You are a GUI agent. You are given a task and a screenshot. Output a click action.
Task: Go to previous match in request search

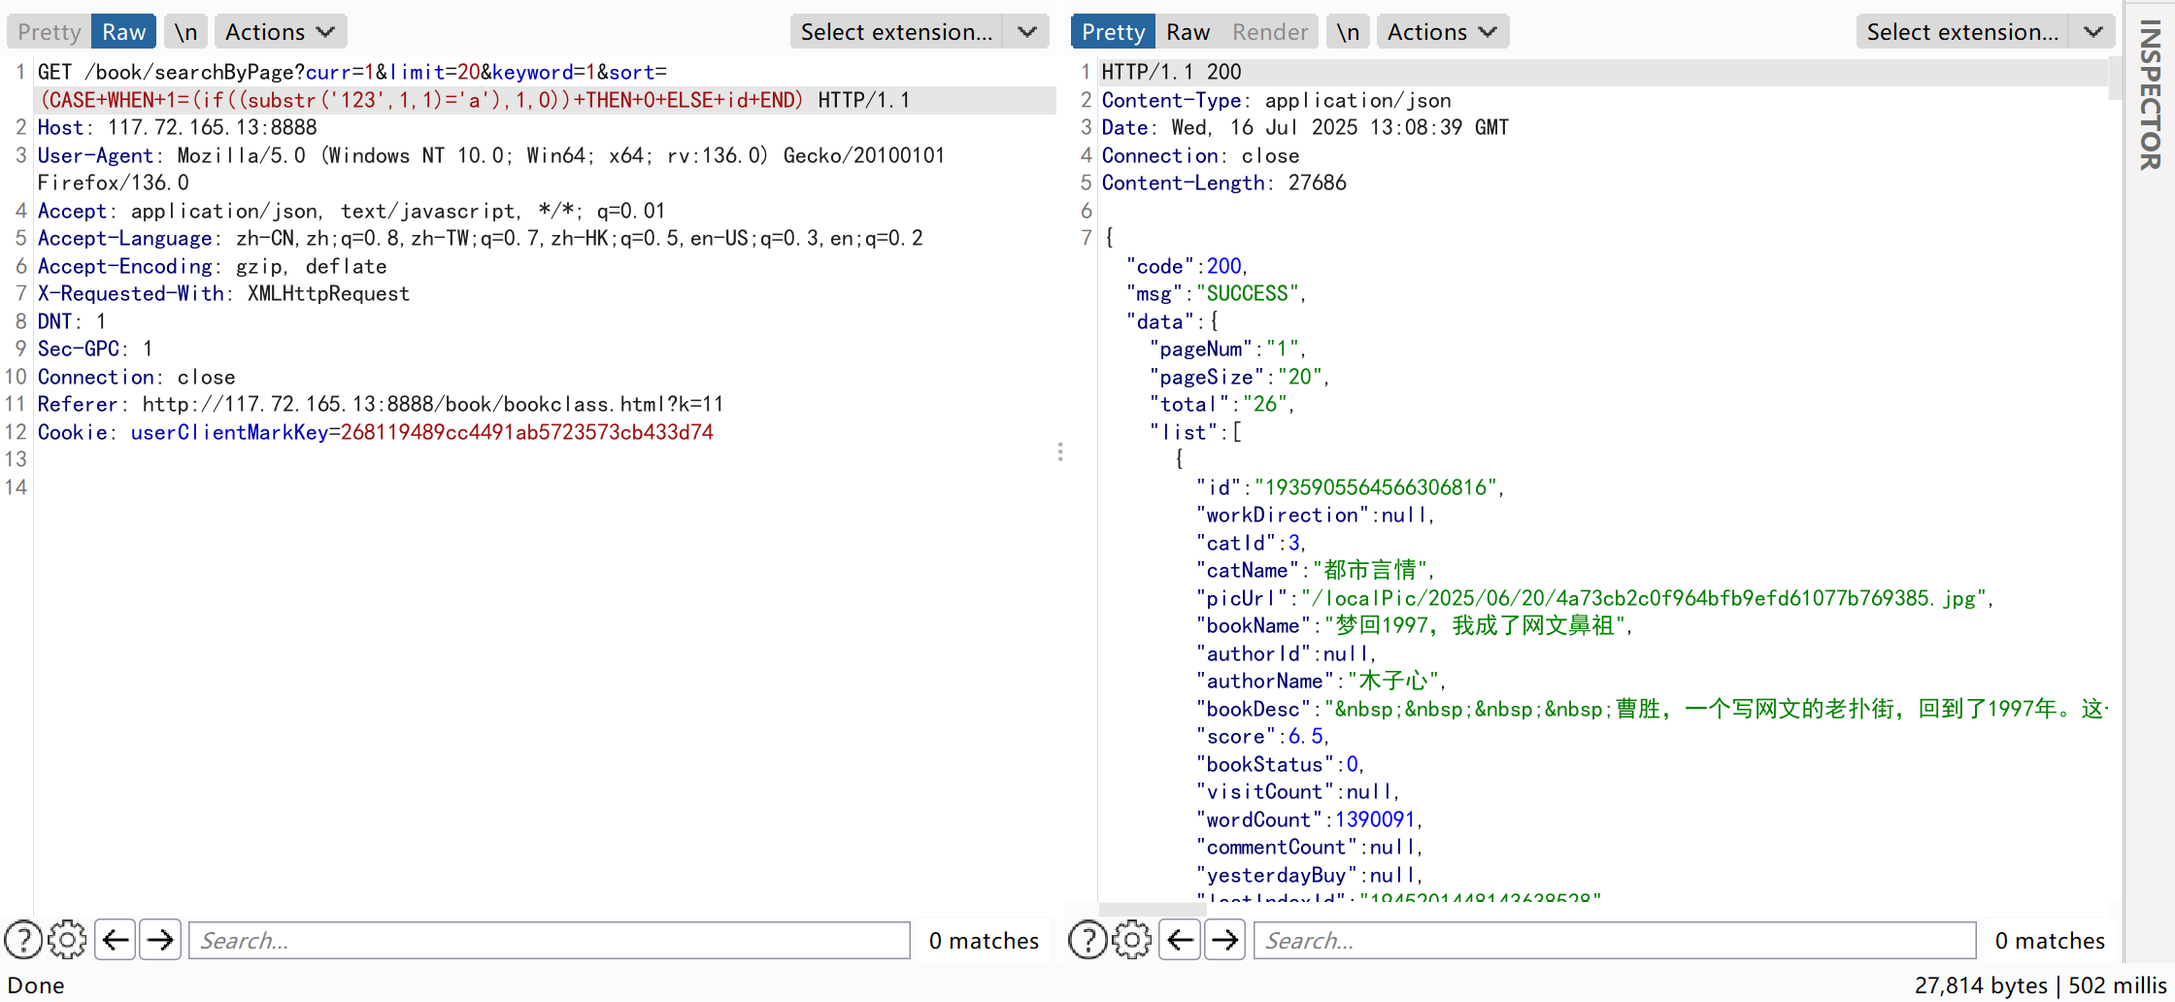click(116, 940)
